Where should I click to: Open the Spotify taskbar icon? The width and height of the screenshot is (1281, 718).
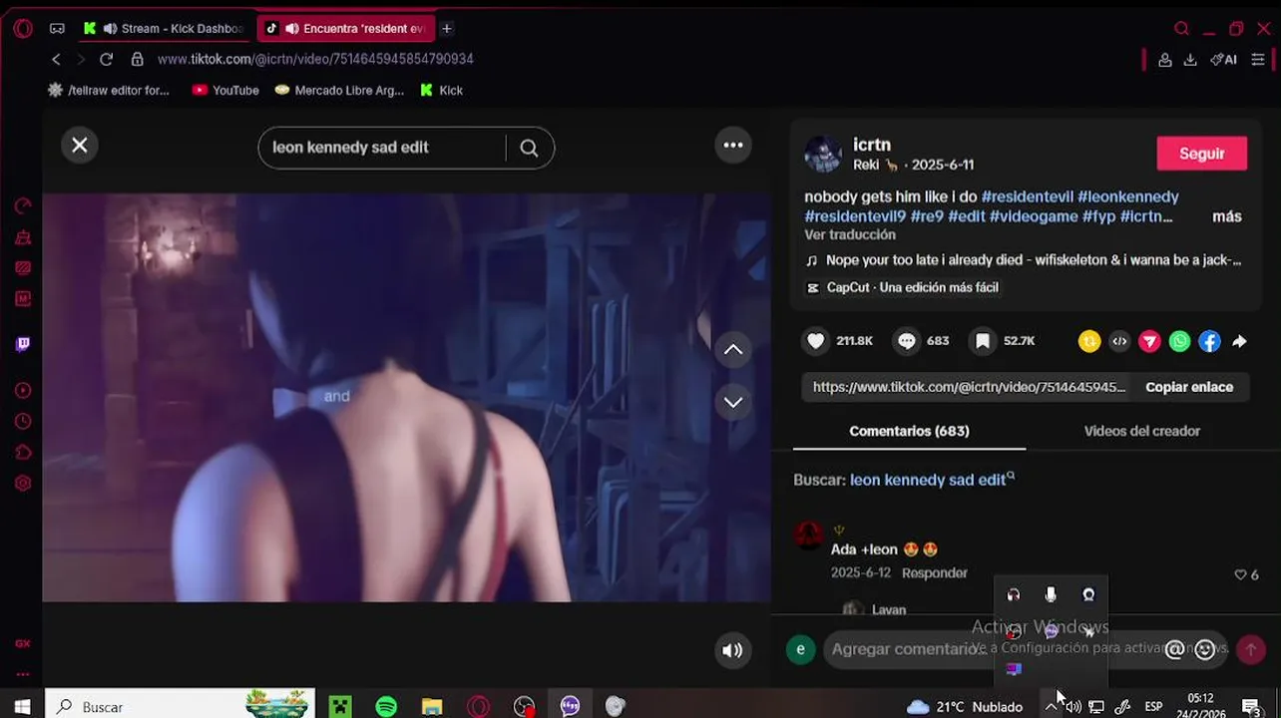point(386,707)
